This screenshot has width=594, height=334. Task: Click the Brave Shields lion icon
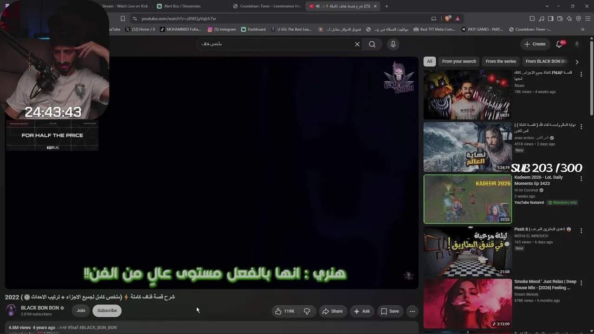(x=447, y=19)
